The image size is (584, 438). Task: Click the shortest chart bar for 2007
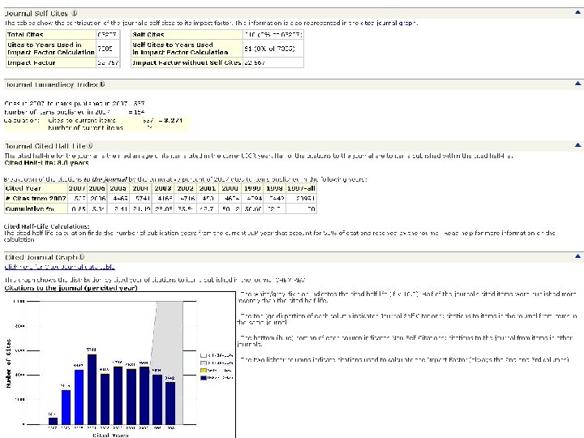53,421
